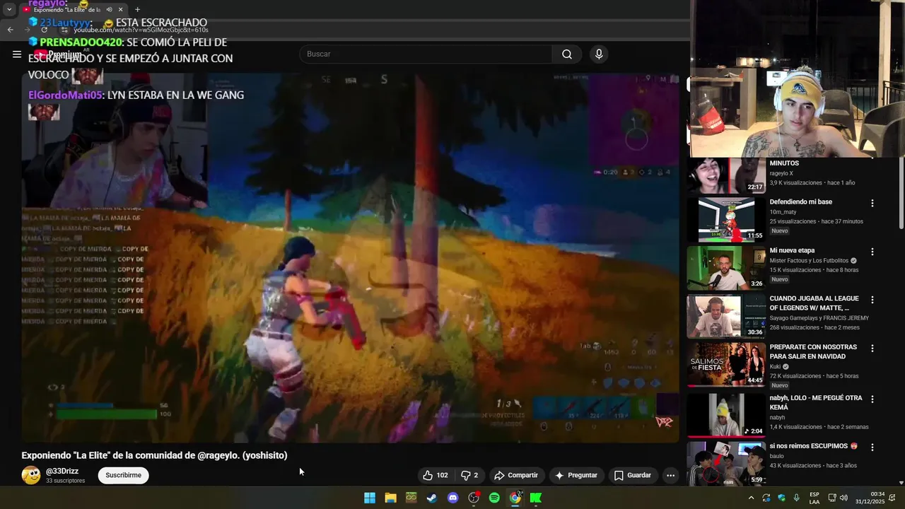This screenshot has width=905, height=509.
Task: Open @33Drizz channel name link
Action: pos(62,471)
